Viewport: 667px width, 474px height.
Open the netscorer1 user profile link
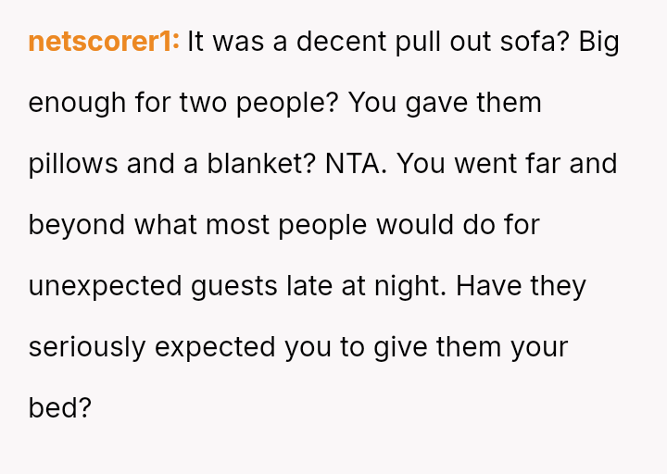tap(104, 43)
